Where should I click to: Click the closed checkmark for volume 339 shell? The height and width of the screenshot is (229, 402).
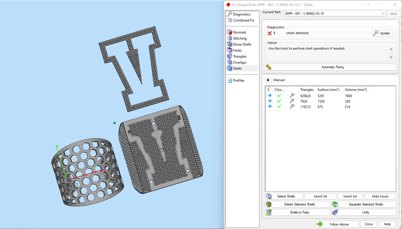(279, 101)
